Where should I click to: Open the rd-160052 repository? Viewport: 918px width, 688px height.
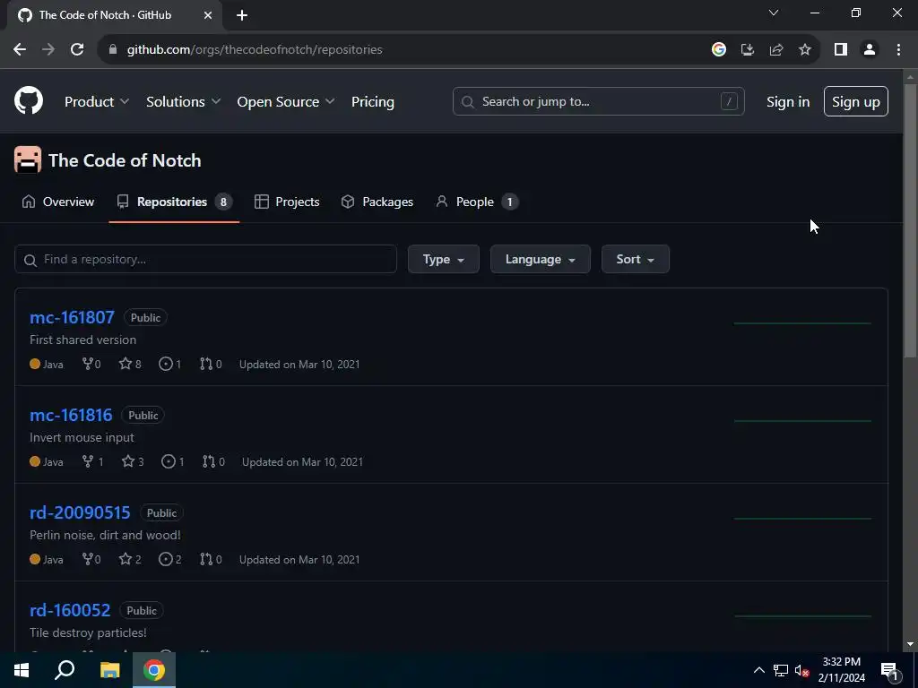(x=70, y=610)
